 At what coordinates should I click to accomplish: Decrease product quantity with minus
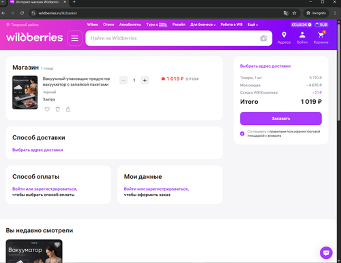coord(123,80)
